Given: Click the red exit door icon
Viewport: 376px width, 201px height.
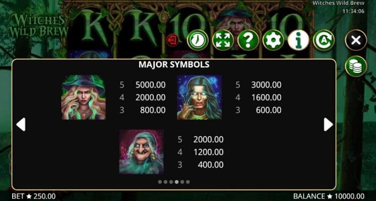Looking at the screenshot, I should tap(172, 40).
